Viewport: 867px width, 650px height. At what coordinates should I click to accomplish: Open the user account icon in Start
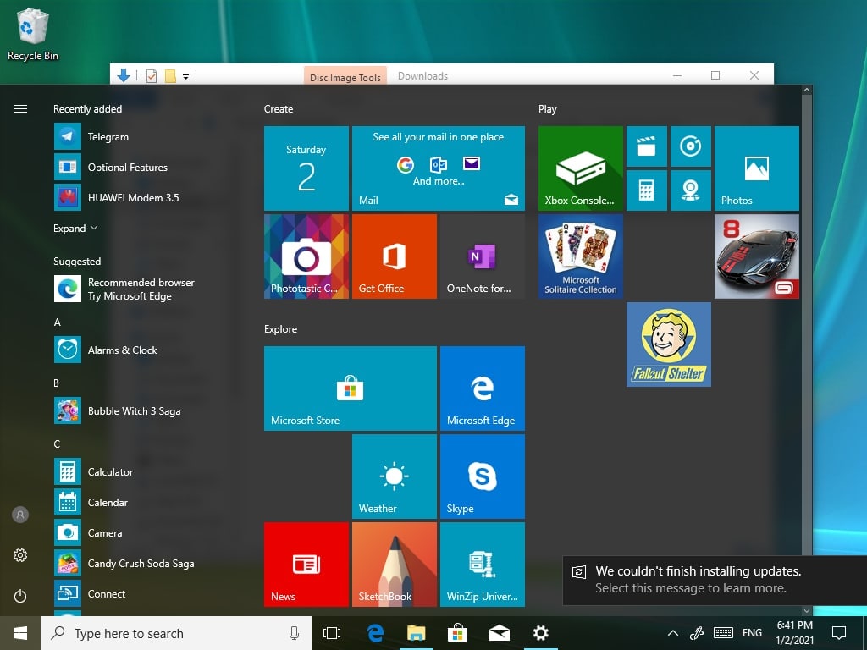point(20,515)
